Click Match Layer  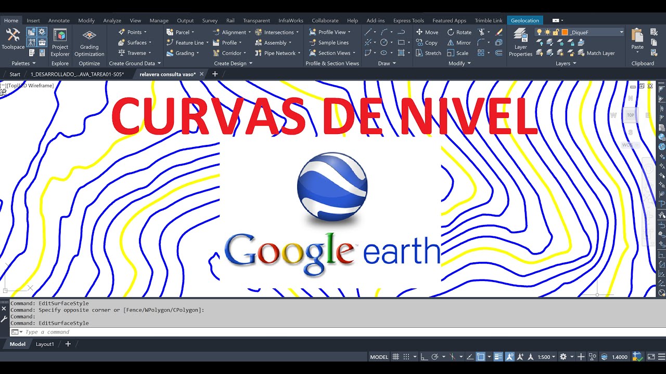[596, 53]
